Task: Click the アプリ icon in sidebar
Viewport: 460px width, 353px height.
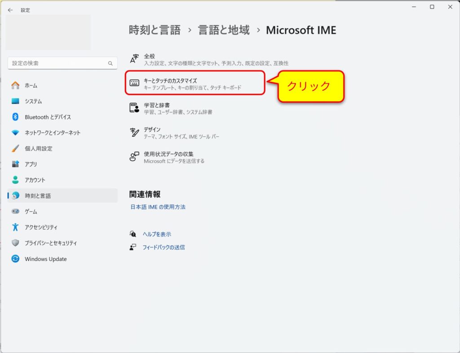Action: pyautogui.click(x=15, y=164)
